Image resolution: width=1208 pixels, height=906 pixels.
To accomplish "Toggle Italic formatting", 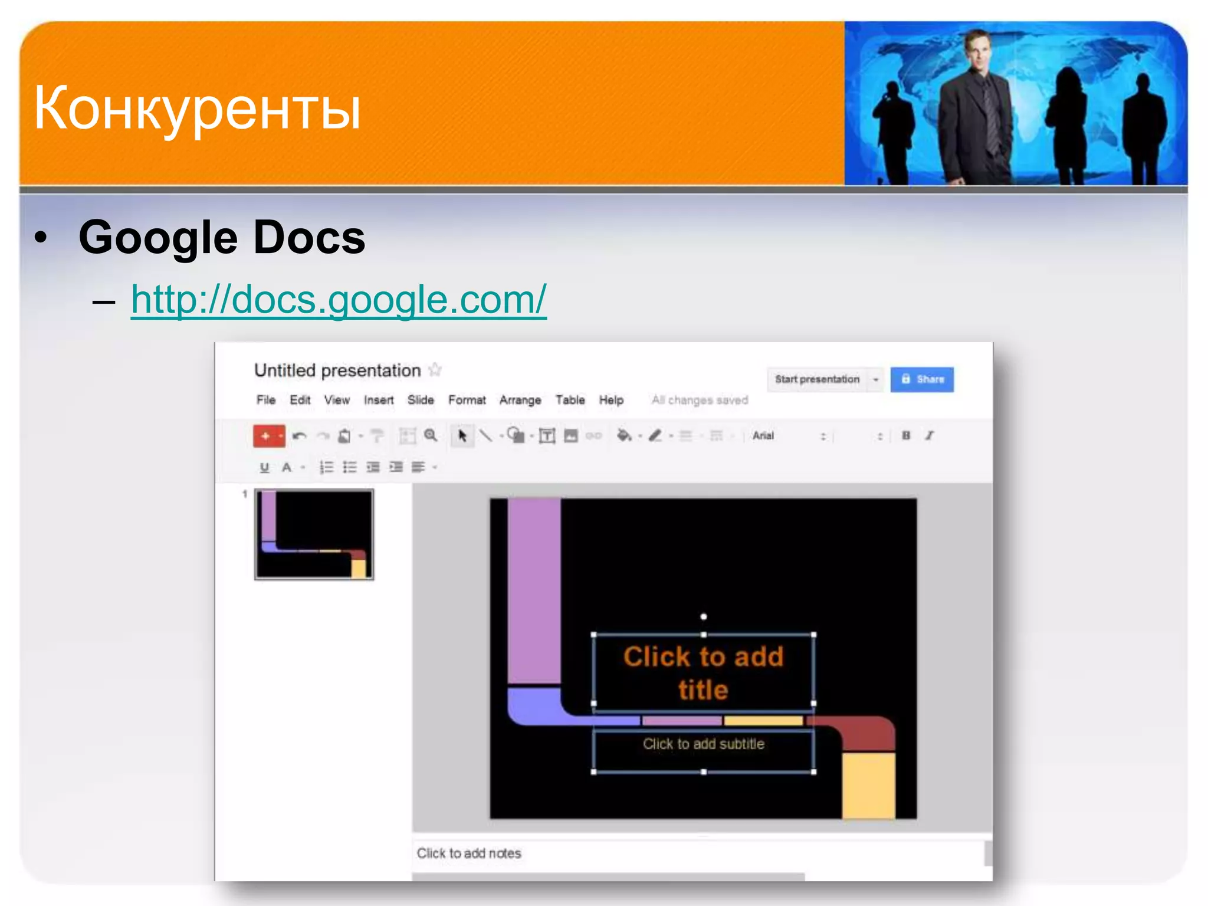I will 930,435.
